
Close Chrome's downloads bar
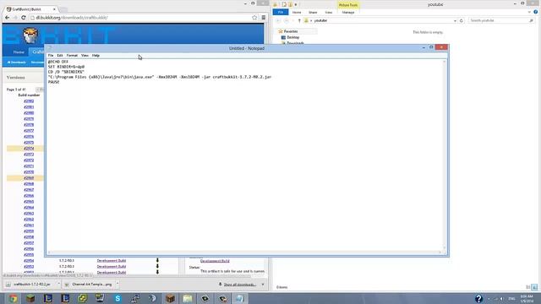[x=263, y=285]
